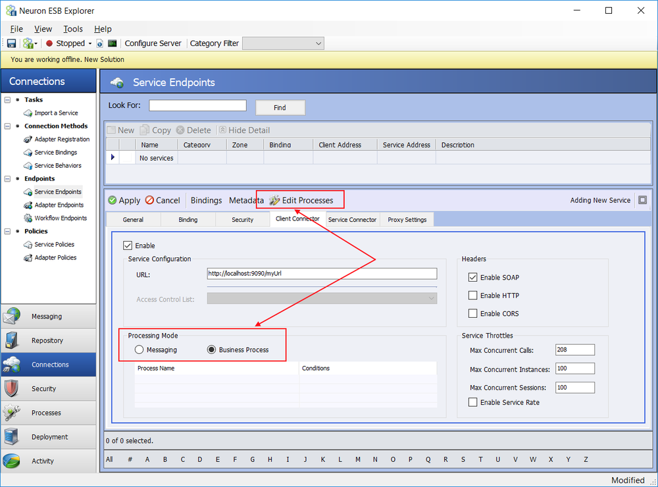Check the Enable CORS checkbox

click(x=472, y=314)
